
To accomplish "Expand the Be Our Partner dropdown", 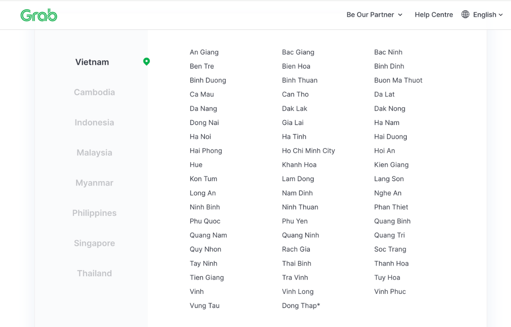I will 374,14.
